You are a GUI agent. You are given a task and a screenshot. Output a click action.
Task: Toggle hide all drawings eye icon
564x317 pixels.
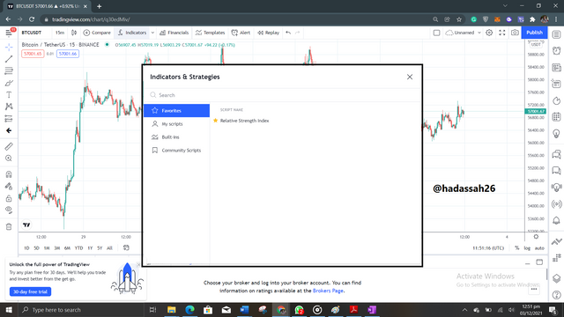click(x=9, y=210)
